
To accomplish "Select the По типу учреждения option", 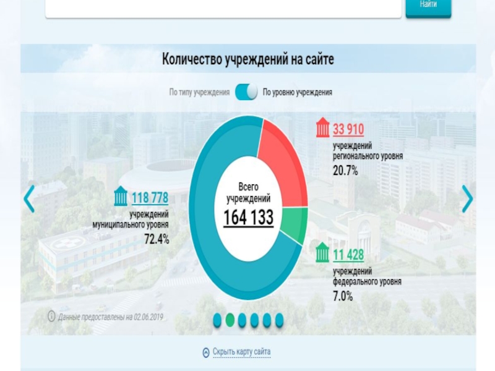I will tap(200, 92).
